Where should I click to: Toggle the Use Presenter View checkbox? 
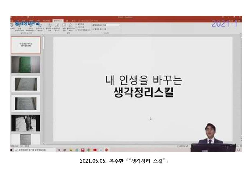pyautogui.click(x=94, y=28)
